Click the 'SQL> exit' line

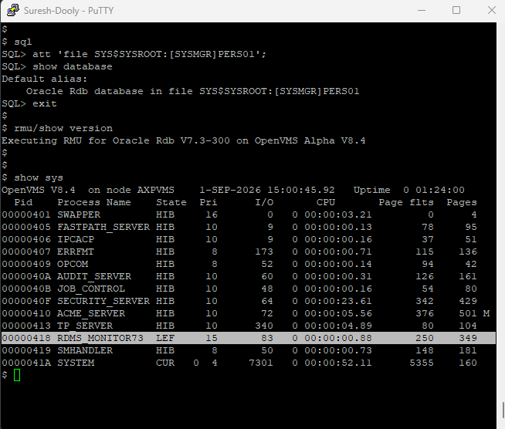pos(29,103)
